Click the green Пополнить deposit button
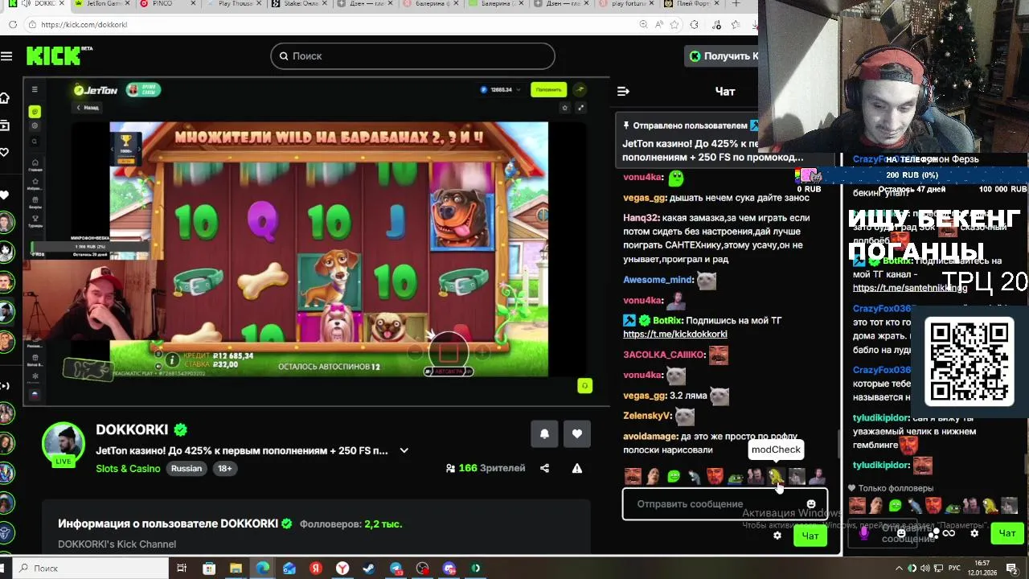Viewport: 1029px width, 579px height. (x=548, y=89)
